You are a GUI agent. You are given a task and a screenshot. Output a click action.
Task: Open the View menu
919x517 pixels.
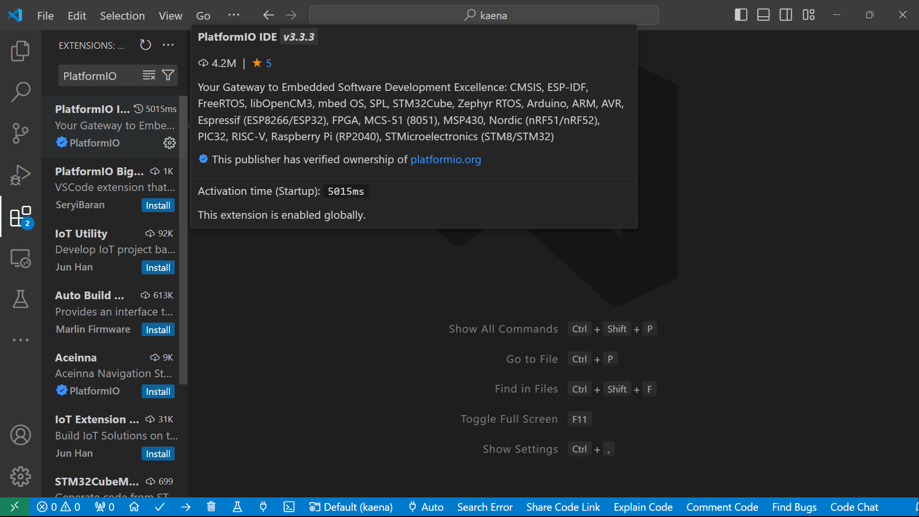[170, 16]
